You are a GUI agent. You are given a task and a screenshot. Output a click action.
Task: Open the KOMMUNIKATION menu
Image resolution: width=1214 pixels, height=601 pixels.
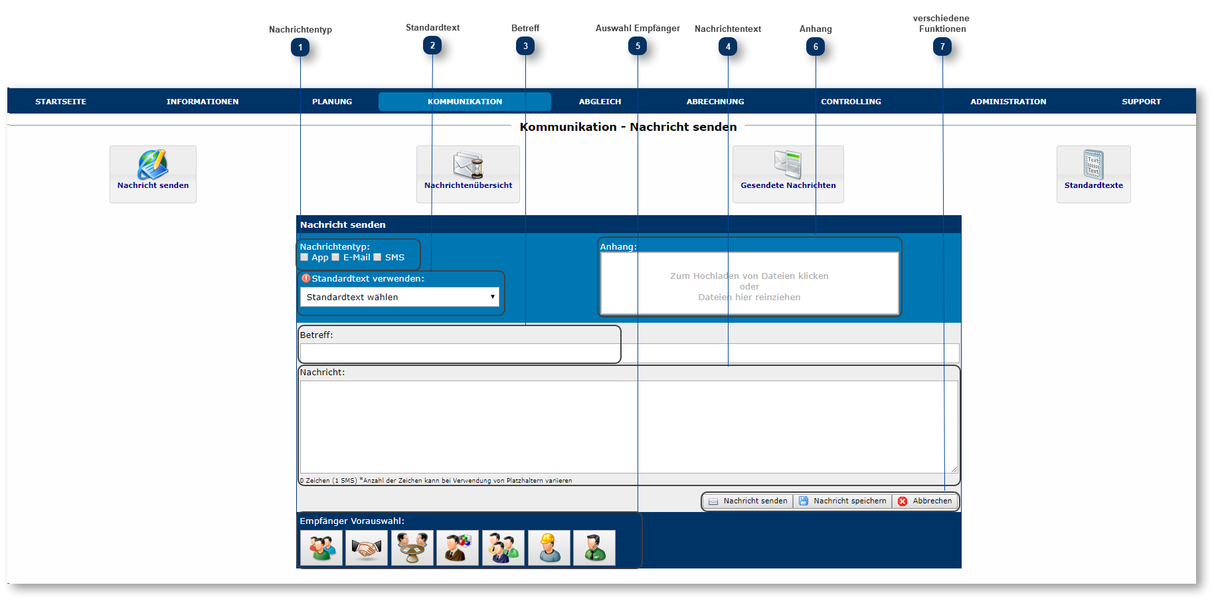465,102
